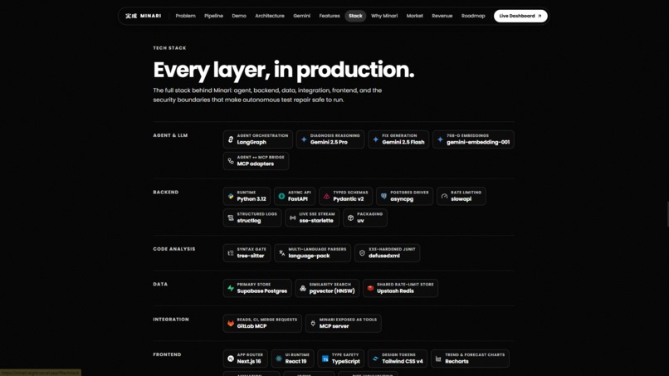Go to Why Minari section

384,16
